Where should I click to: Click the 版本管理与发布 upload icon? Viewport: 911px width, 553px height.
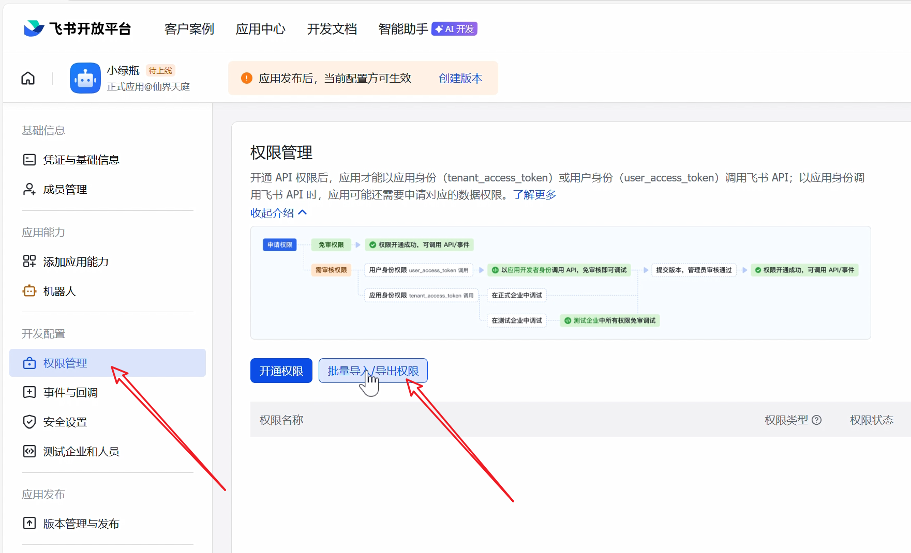[x=29, y=523]
